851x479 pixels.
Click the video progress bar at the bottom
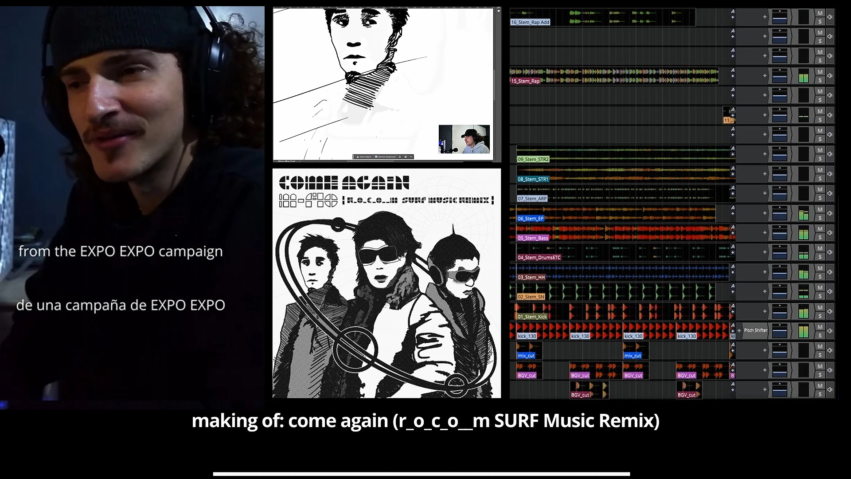point(421,474)
